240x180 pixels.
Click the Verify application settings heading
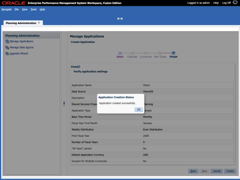click(91, 71)
